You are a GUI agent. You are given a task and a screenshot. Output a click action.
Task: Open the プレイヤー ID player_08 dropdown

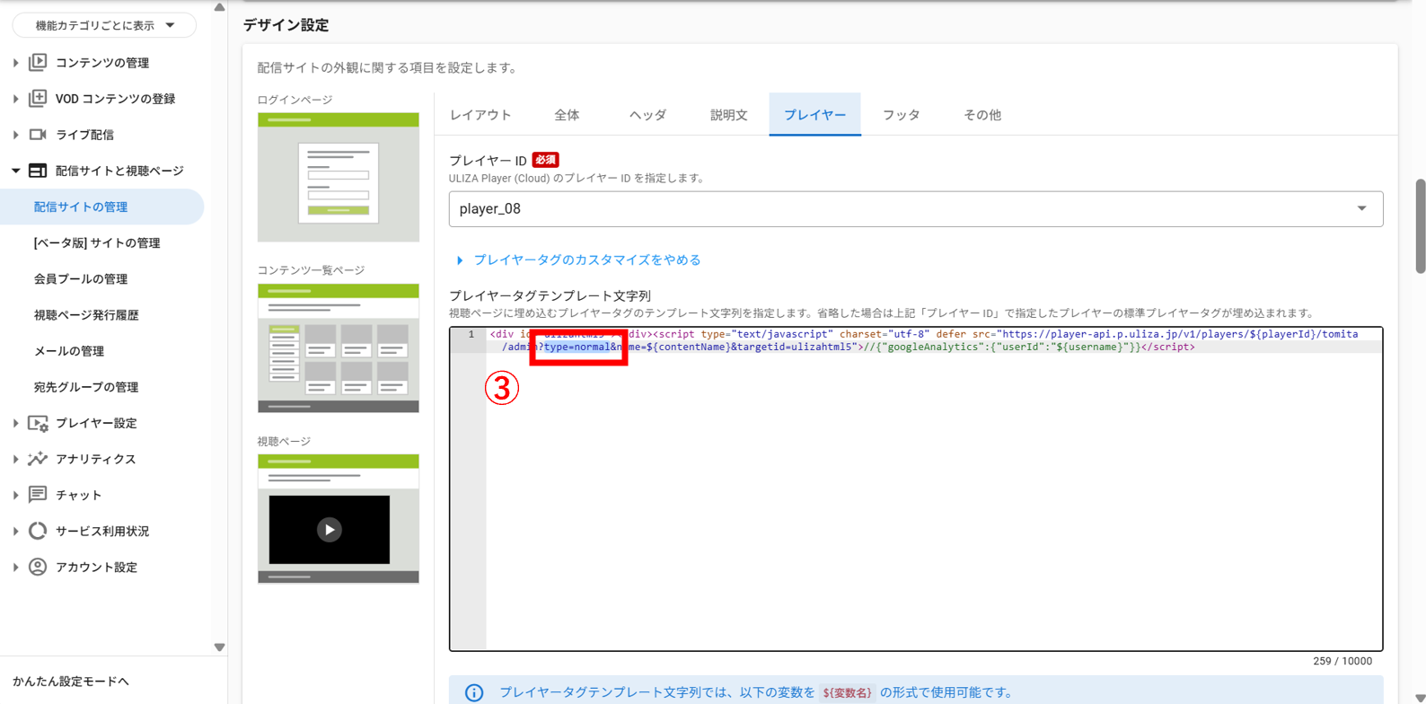(915, 209)
